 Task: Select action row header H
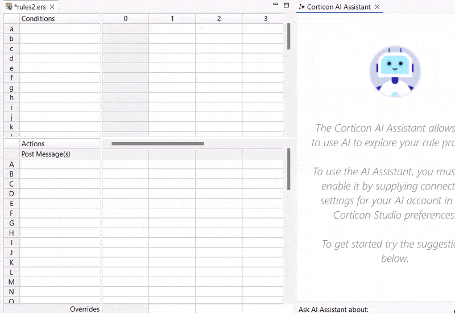(x=11, y=233)
